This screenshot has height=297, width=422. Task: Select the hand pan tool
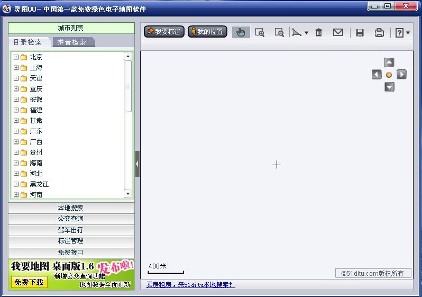[x=241, y=32]
